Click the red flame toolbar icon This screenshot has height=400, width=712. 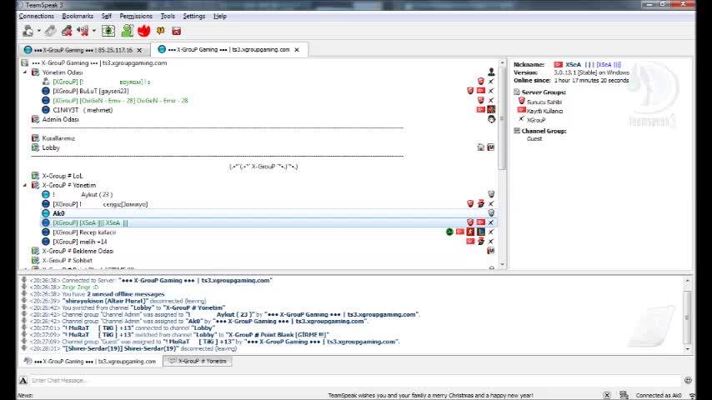[143, 31]
